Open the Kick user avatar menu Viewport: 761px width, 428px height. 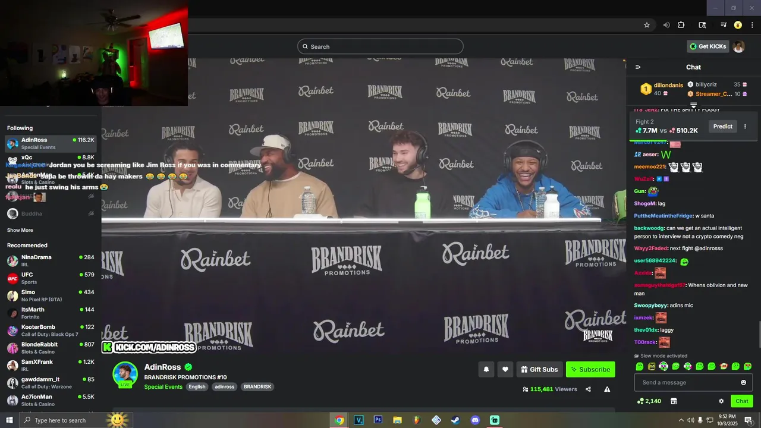[x=739, y=46]
